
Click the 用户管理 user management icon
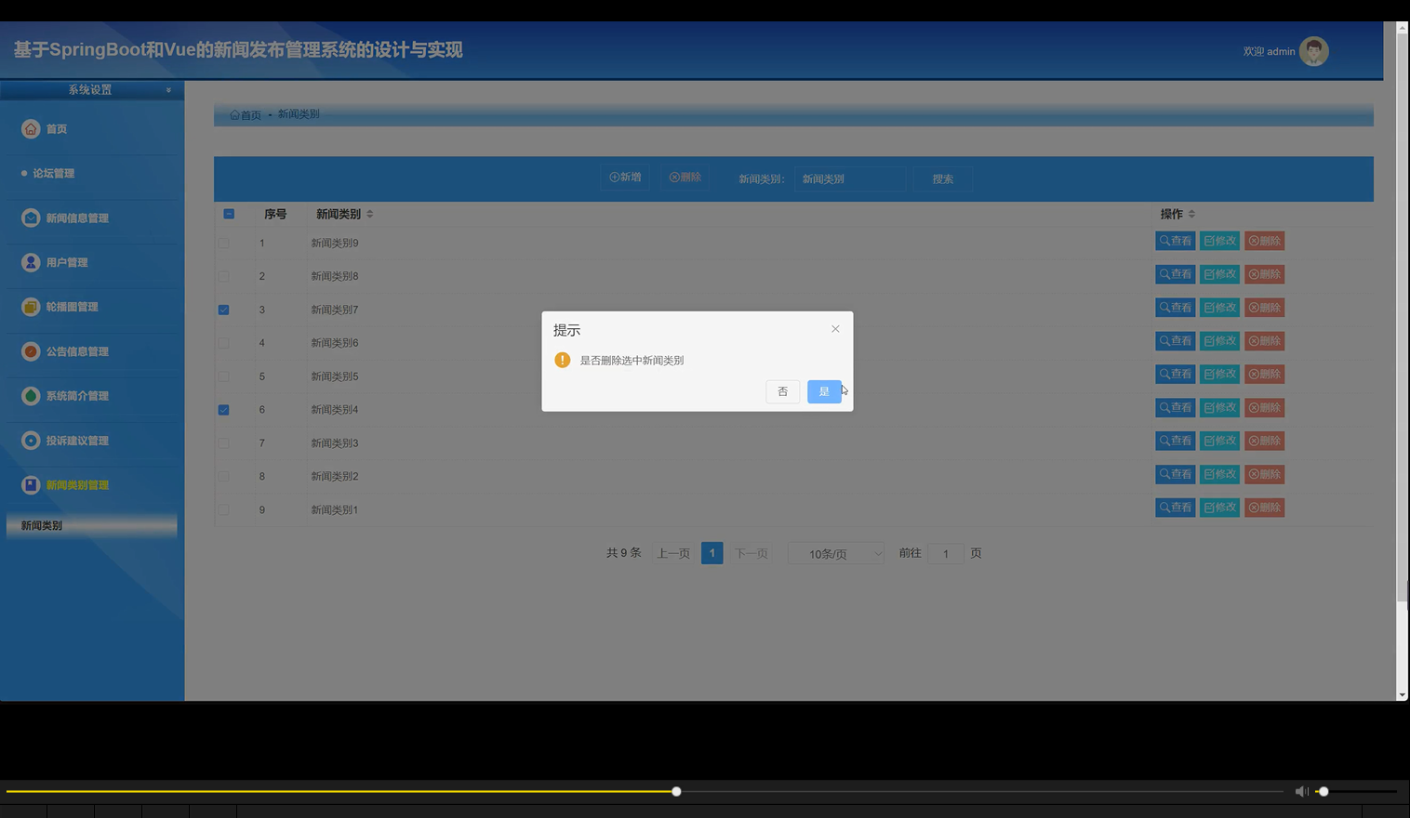pyautogui.click(x=30, y=262)
